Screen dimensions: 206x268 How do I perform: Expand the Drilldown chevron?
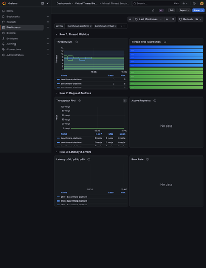point(48,39)
